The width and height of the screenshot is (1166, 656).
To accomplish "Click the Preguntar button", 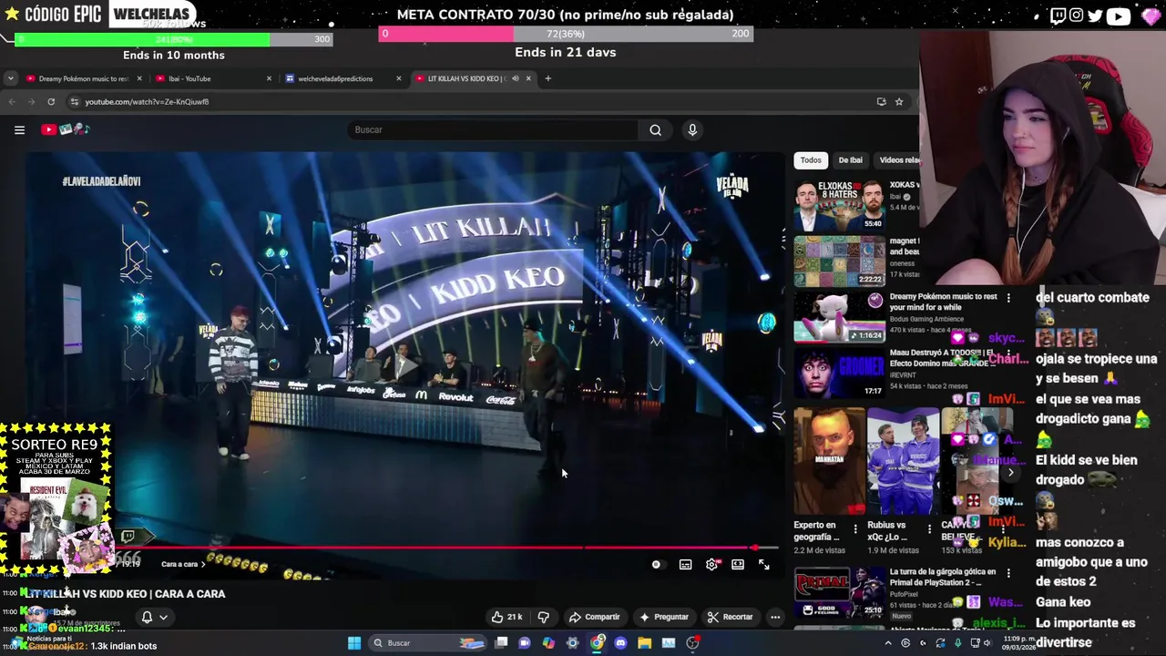I will coord(664,617).
